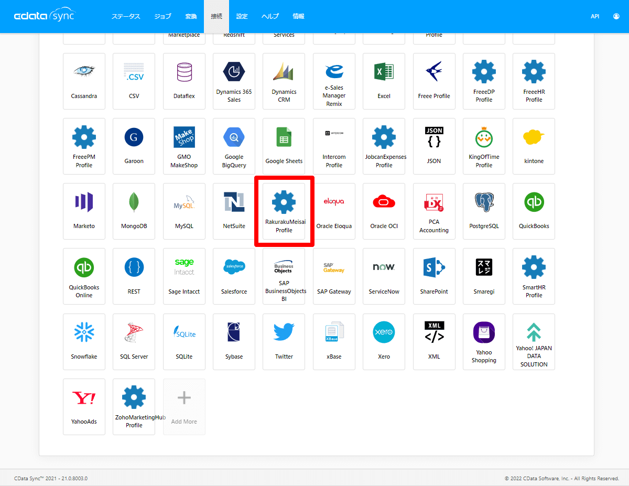
Task: Select the ZohoMarketingHub Profile tile
Action: (134, 407)
